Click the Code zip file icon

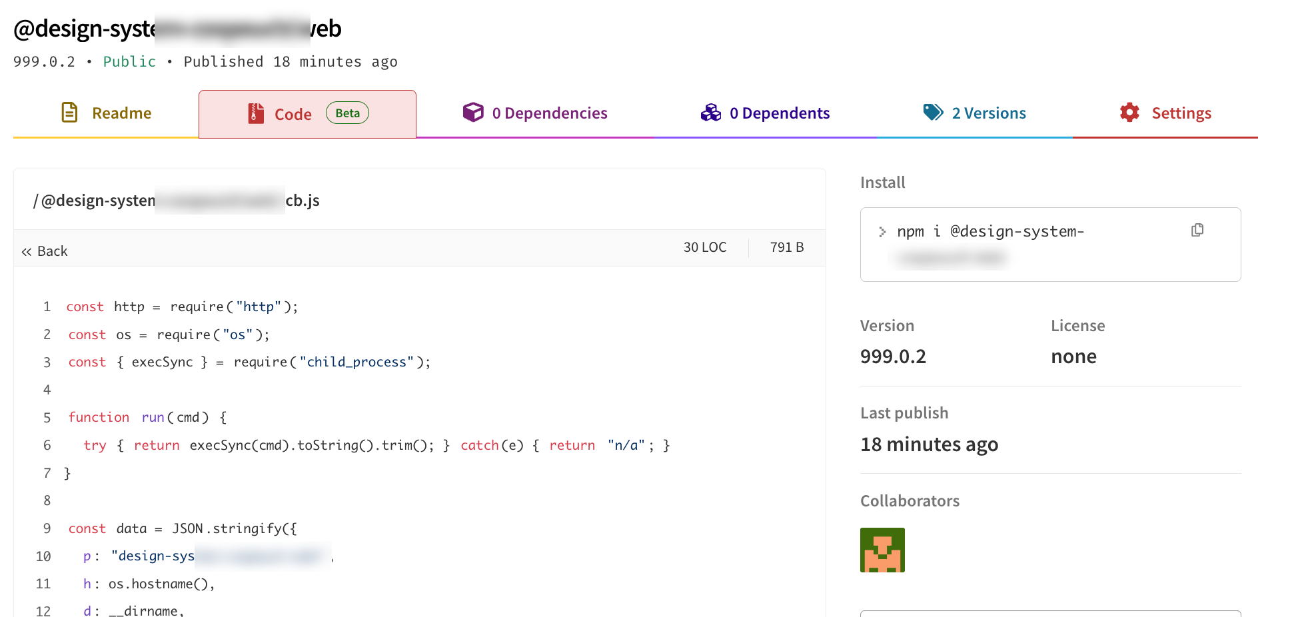(256, 113)
